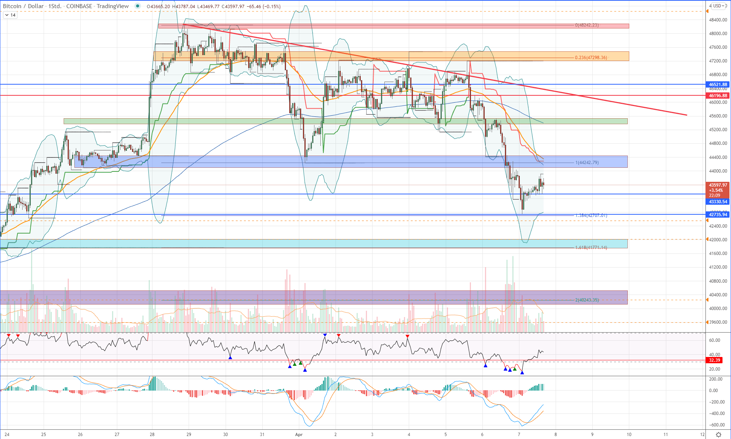Viewport: 731px width, 439px height.
Task: Click the 1Std. interval in the title
Action: 55,6
